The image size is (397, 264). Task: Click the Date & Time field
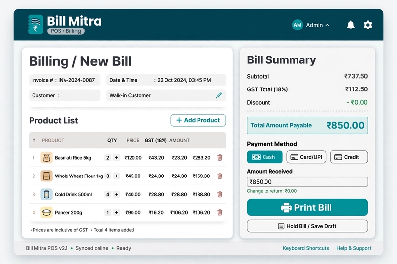click(x=166, y=80)
